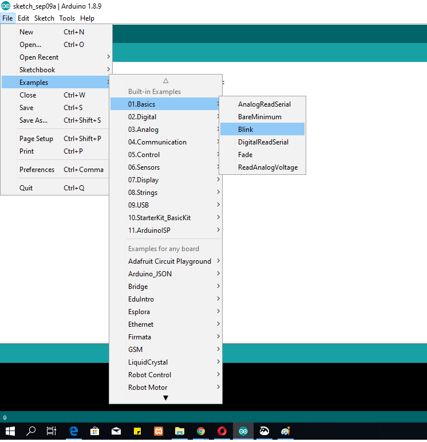Choose the Fade example
The height and width of the screenshot is (442, 427).
pos(262,154)
